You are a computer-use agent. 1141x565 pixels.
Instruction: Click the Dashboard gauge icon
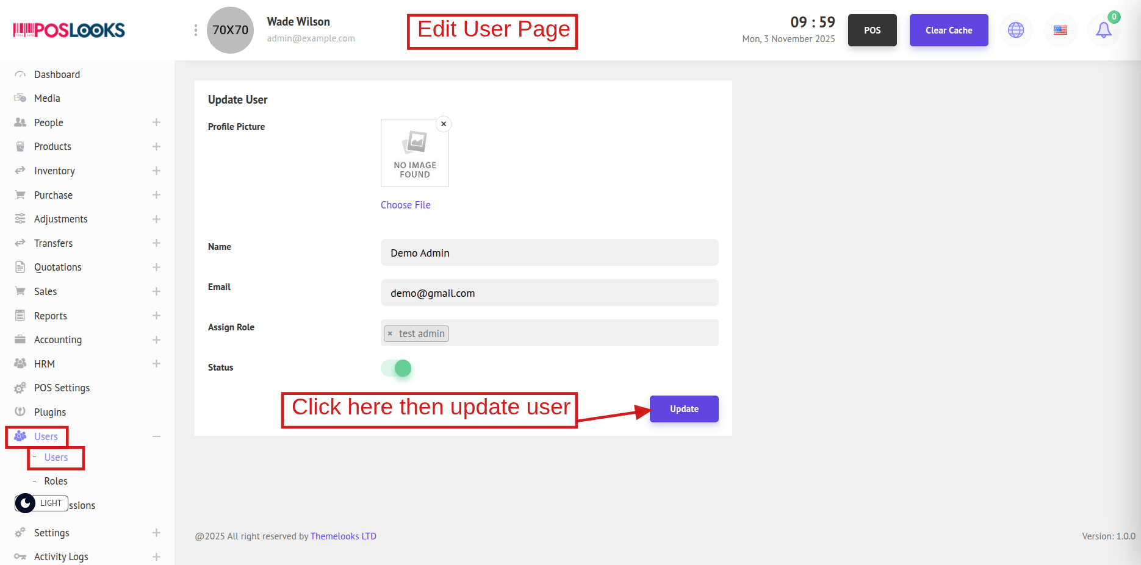(x=20, y=74)
